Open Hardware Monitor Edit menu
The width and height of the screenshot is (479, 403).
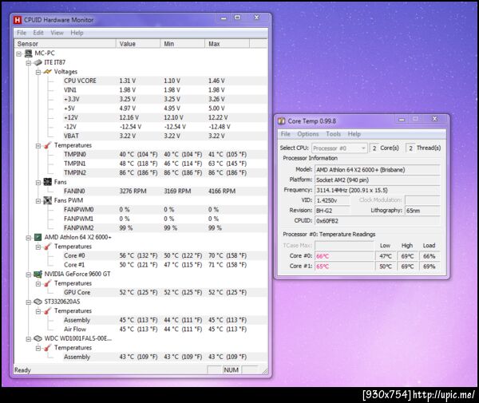pos(38,33)
